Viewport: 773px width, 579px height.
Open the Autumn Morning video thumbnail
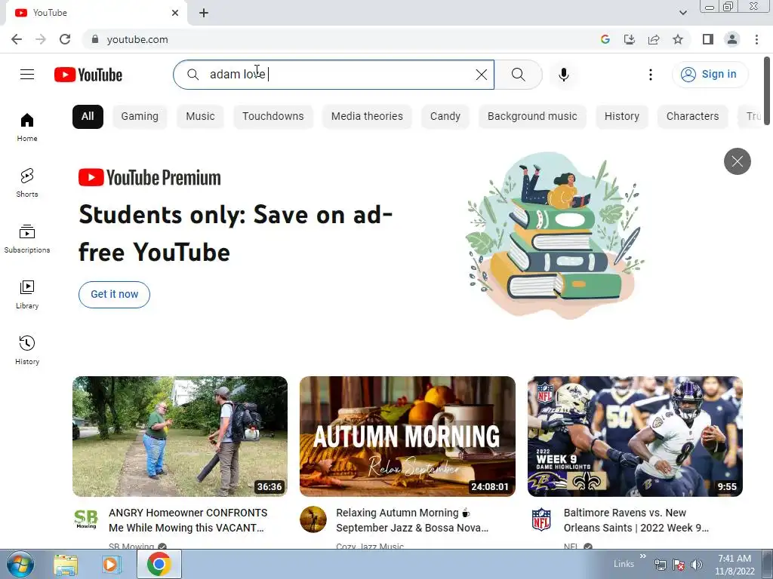pyautogui.click(x=407, y=437)
